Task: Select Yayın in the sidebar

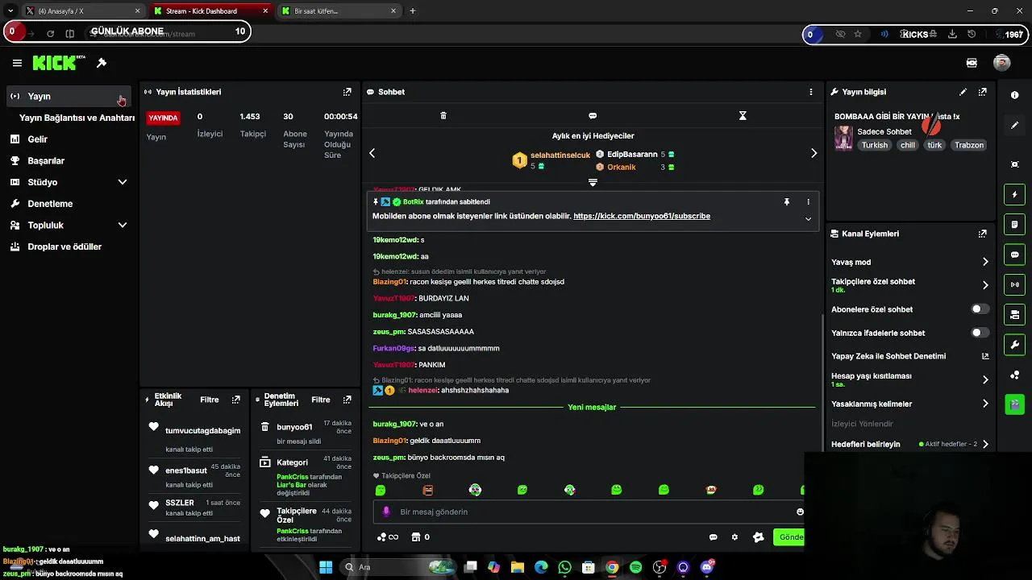Action: click(69, 96)
